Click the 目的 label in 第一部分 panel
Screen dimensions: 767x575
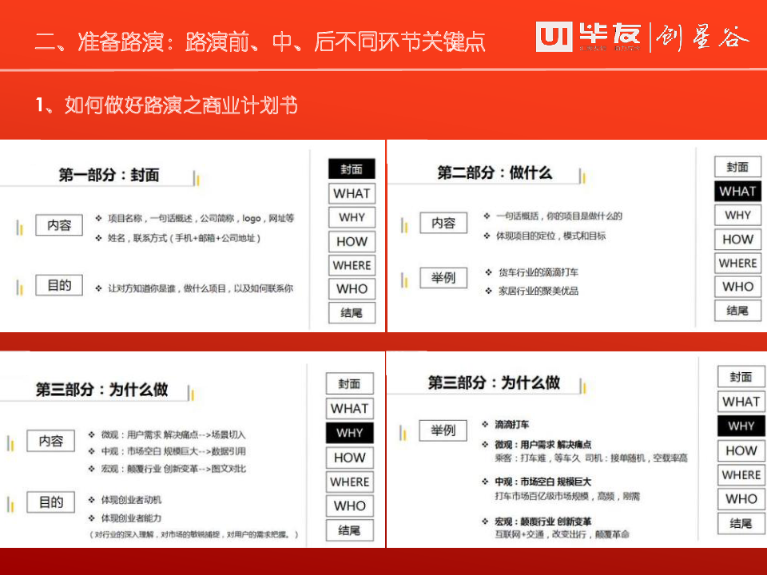[x=59, y=285]
